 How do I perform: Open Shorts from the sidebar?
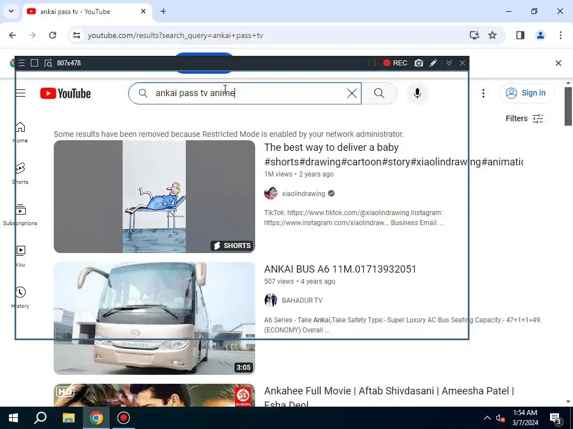pos(20,174)
